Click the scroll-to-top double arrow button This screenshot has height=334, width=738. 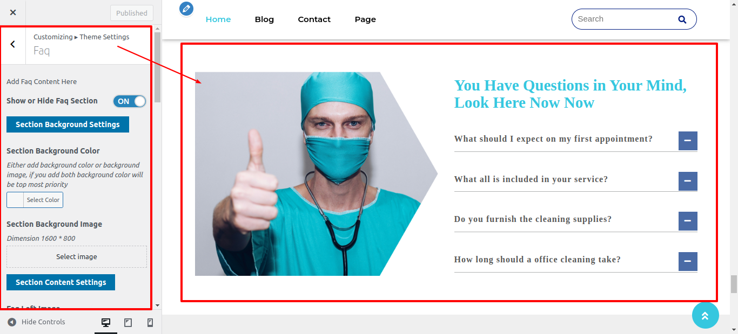point(706,315)
